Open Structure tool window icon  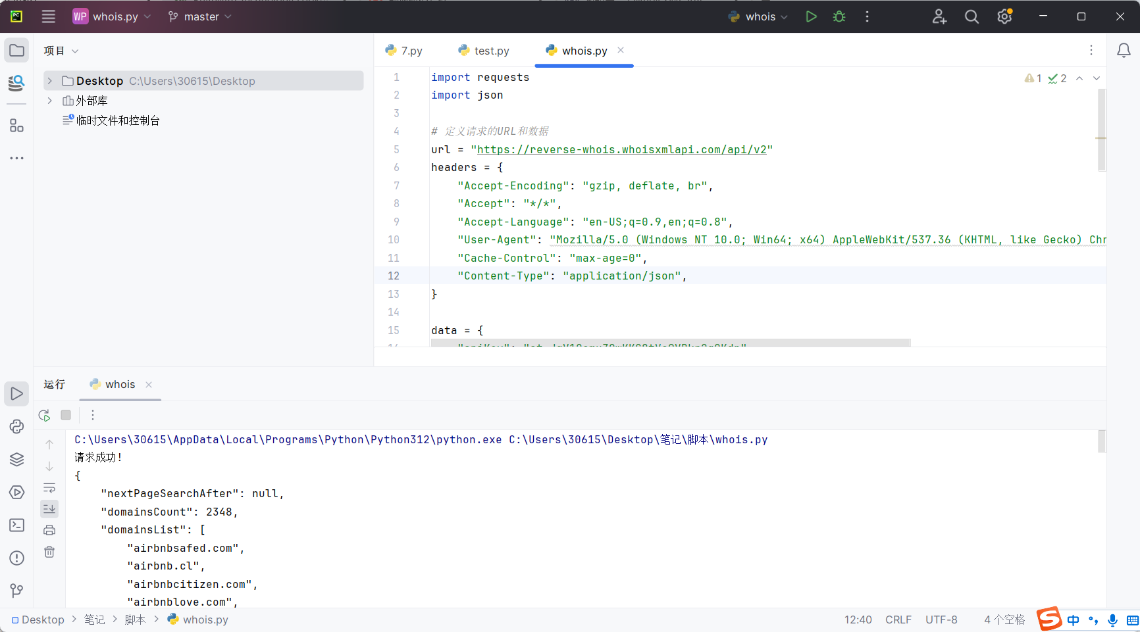point(16,126)
